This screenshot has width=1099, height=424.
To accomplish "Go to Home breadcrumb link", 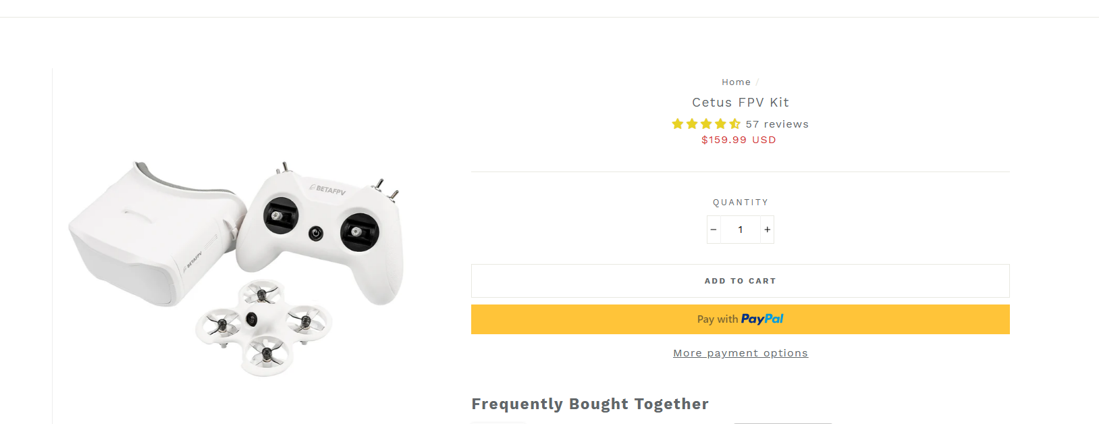I will (736, 82).
